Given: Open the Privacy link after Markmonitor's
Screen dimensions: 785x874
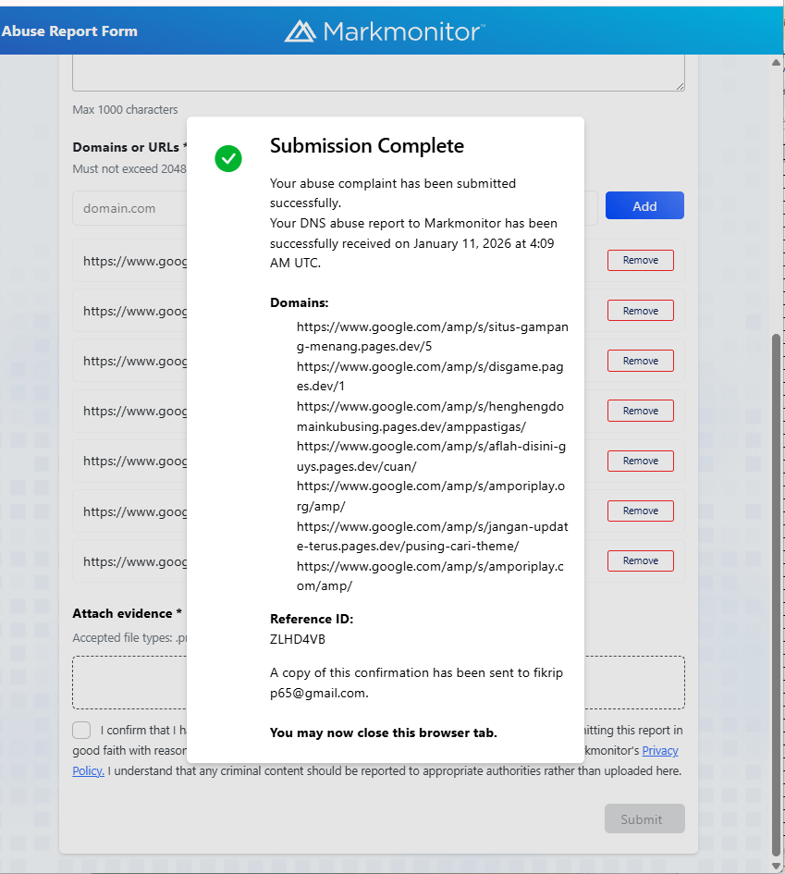Looking at the screenshot, I should point(660,750).
